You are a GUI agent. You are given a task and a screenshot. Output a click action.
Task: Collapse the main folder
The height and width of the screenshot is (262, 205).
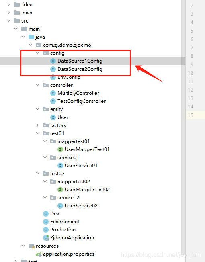tap(16, 29)
